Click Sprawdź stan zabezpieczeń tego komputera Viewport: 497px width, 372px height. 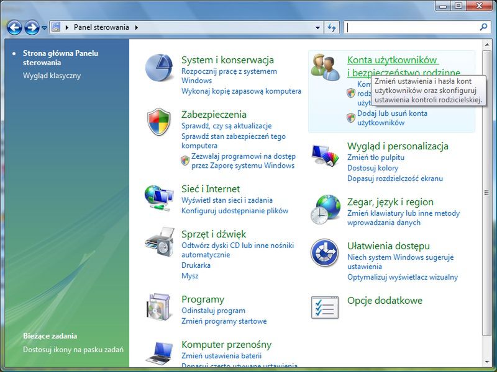[x=234, y=141]
